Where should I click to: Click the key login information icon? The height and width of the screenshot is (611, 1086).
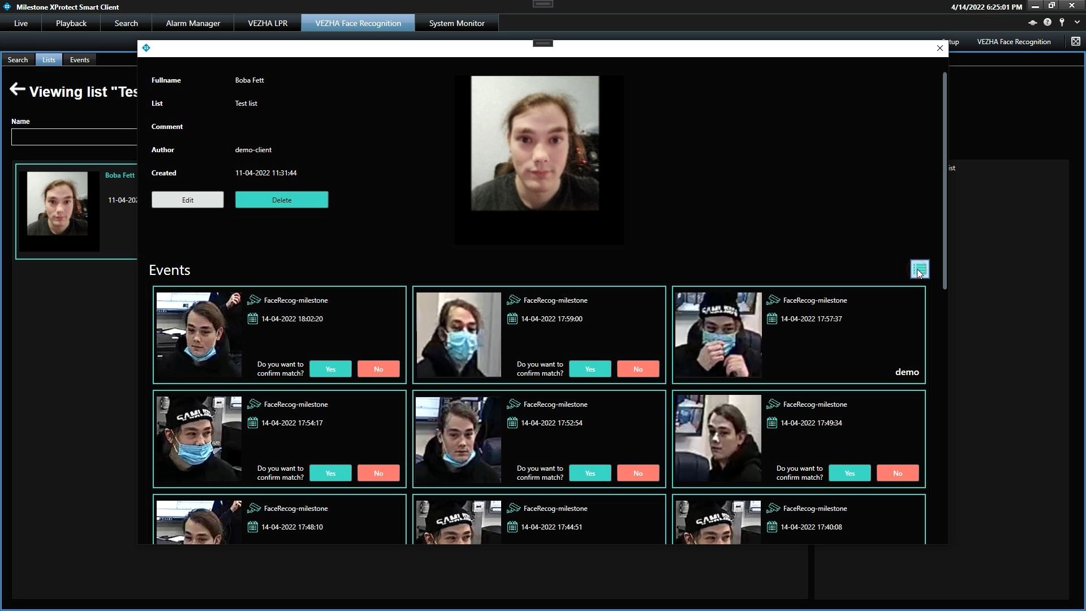pyautogui.click(x=1062, y=23)
